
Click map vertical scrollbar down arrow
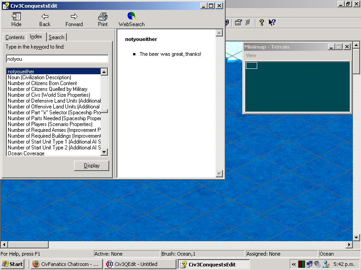pyautogui.click(x=356, y=238)
